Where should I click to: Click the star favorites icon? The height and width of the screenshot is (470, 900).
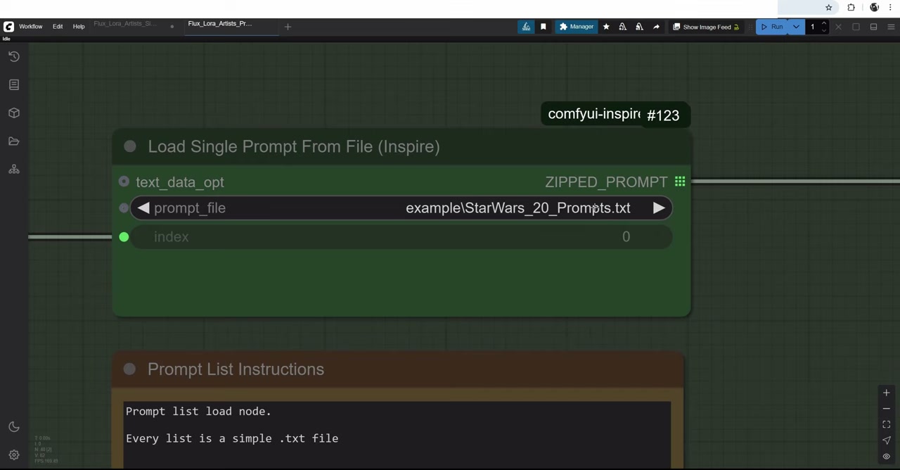(606, 27)
